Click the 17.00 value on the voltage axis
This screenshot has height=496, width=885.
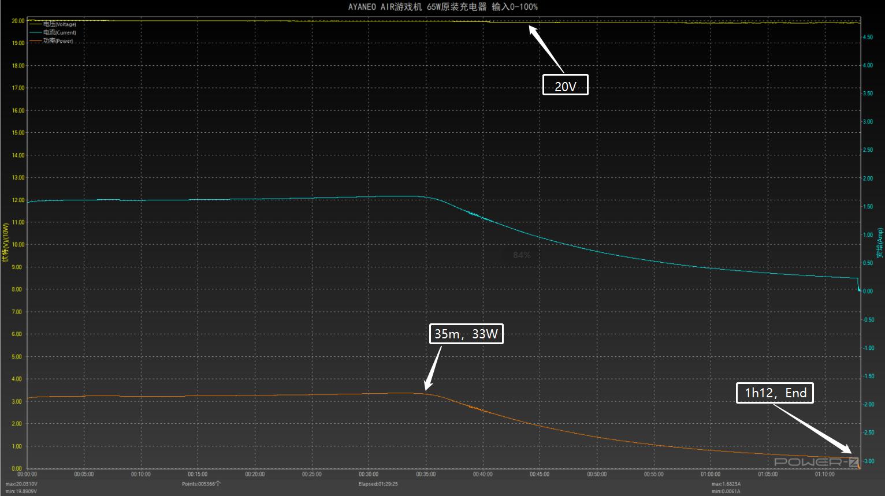[x=18, y=88]
